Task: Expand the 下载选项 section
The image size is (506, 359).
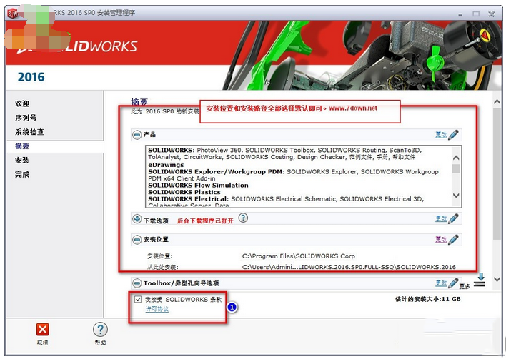Action: [x=137, y=219]
